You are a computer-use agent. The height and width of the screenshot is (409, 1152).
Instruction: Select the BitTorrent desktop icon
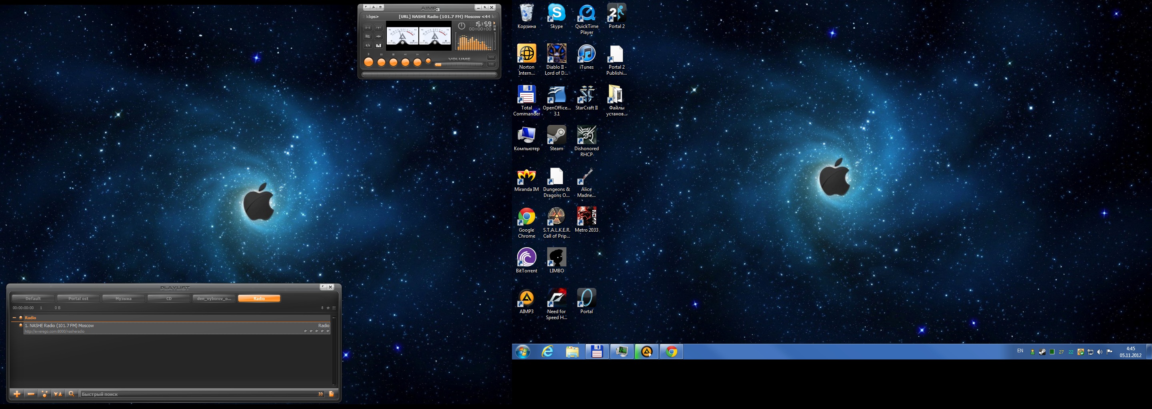point(526,261)
